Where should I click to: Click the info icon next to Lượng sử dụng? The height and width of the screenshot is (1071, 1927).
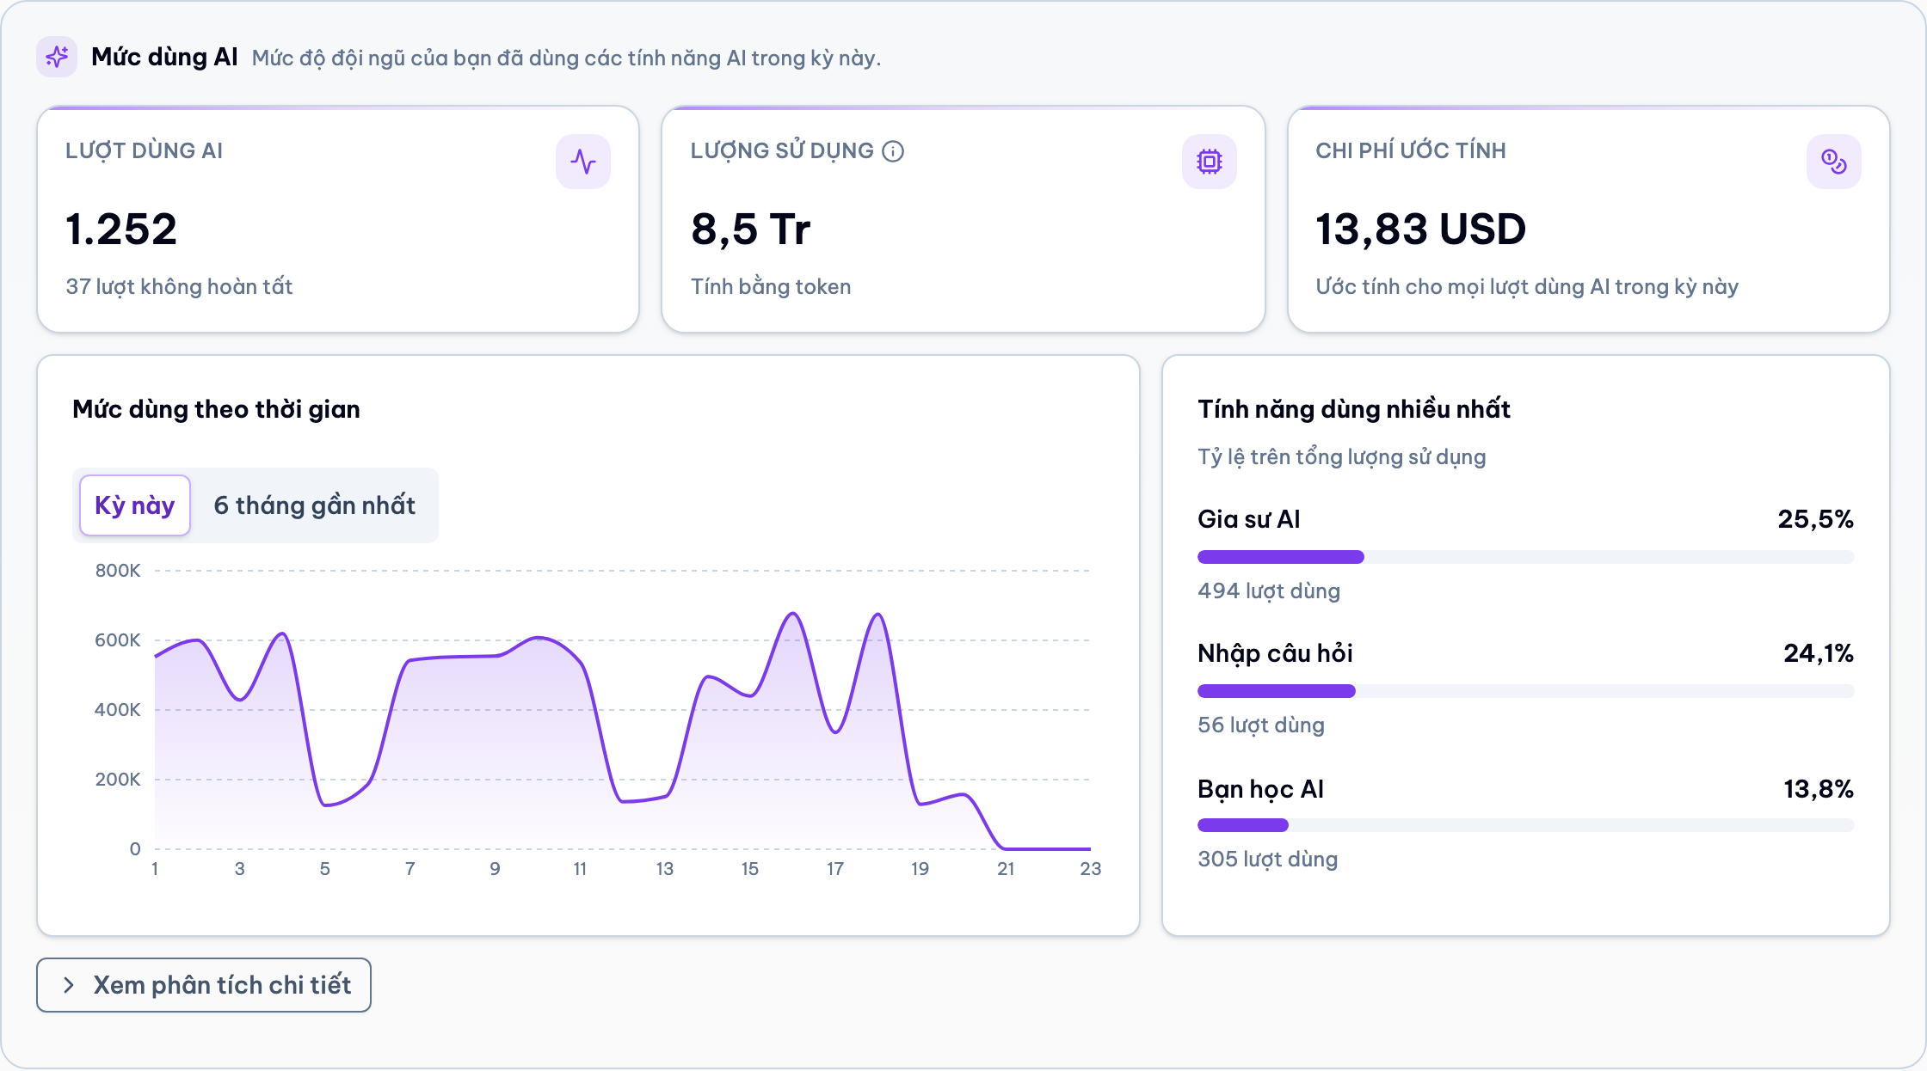(894, 151)
